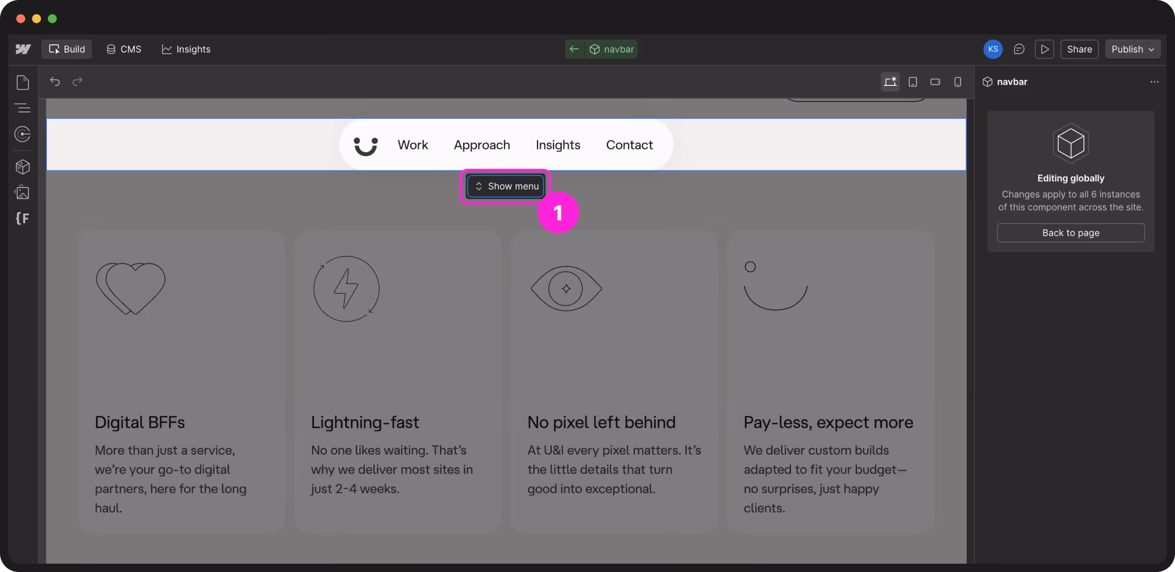This screenshot has height=572, width=1175.
Task: Switch to tablet breakpoint
Action: (x=913, y=82)
